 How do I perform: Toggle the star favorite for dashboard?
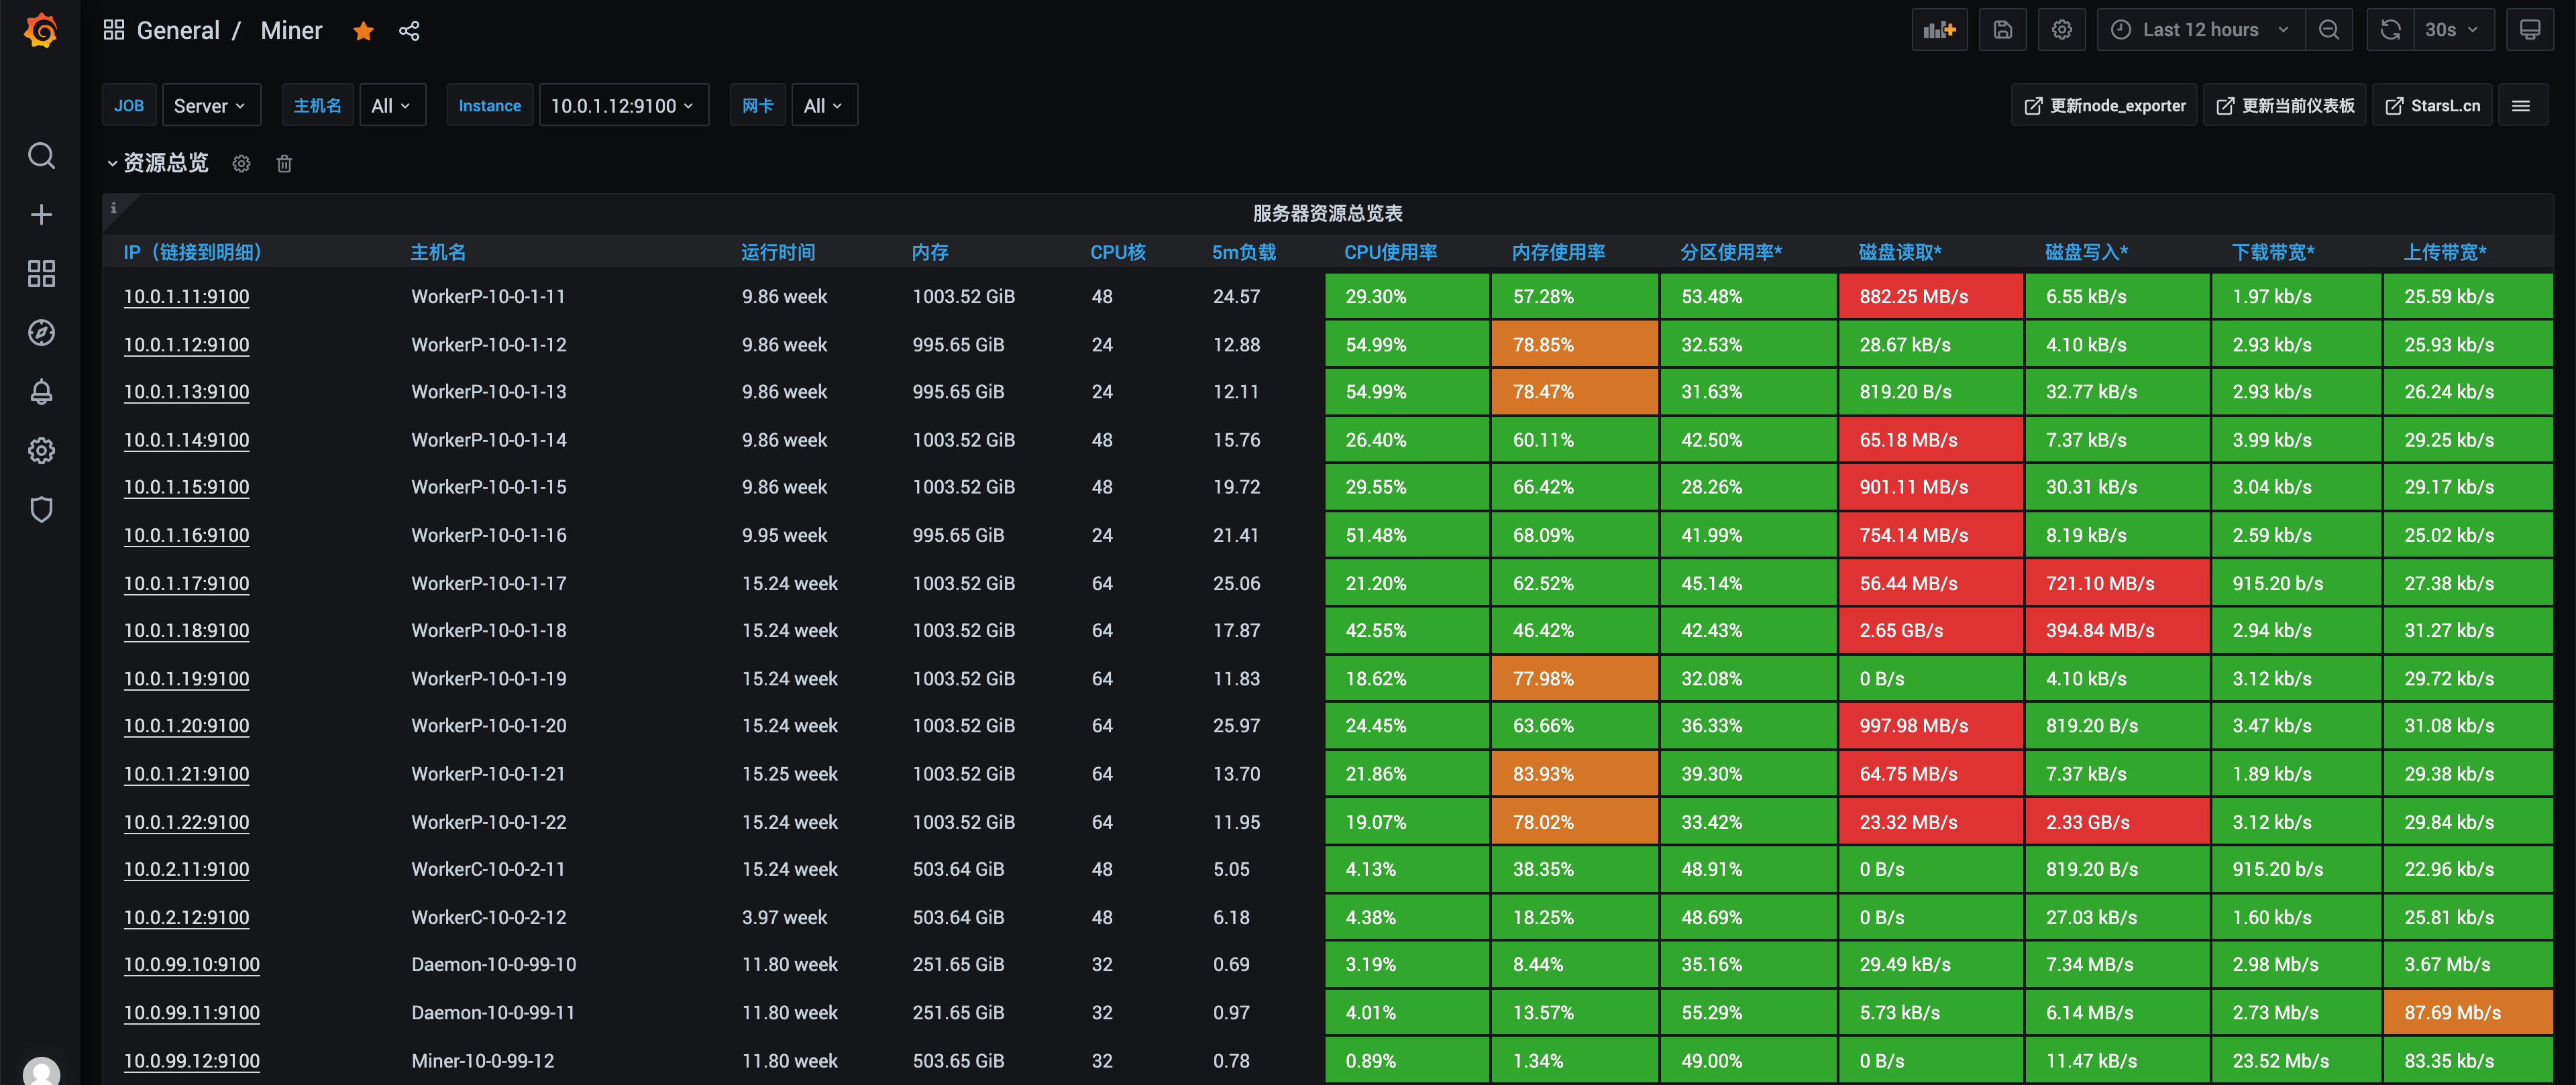pyautogui.click(x=363, y=31)
